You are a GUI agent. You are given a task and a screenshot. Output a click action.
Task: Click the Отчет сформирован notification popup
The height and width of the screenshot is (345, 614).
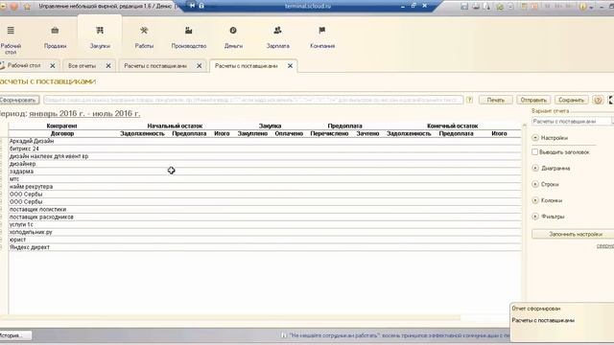(562, 322)
